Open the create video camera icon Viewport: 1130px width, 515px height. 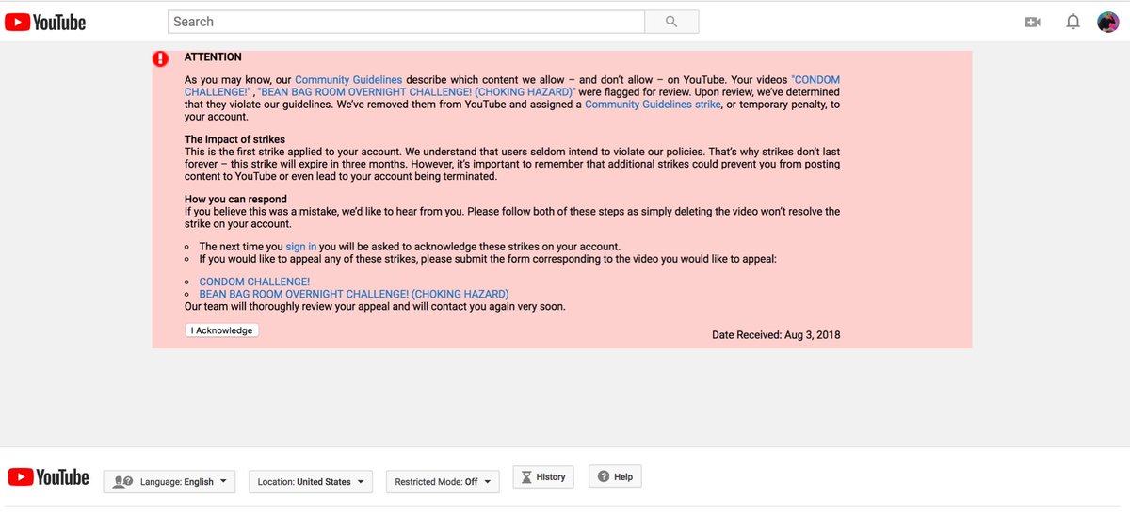(1033, 22)
